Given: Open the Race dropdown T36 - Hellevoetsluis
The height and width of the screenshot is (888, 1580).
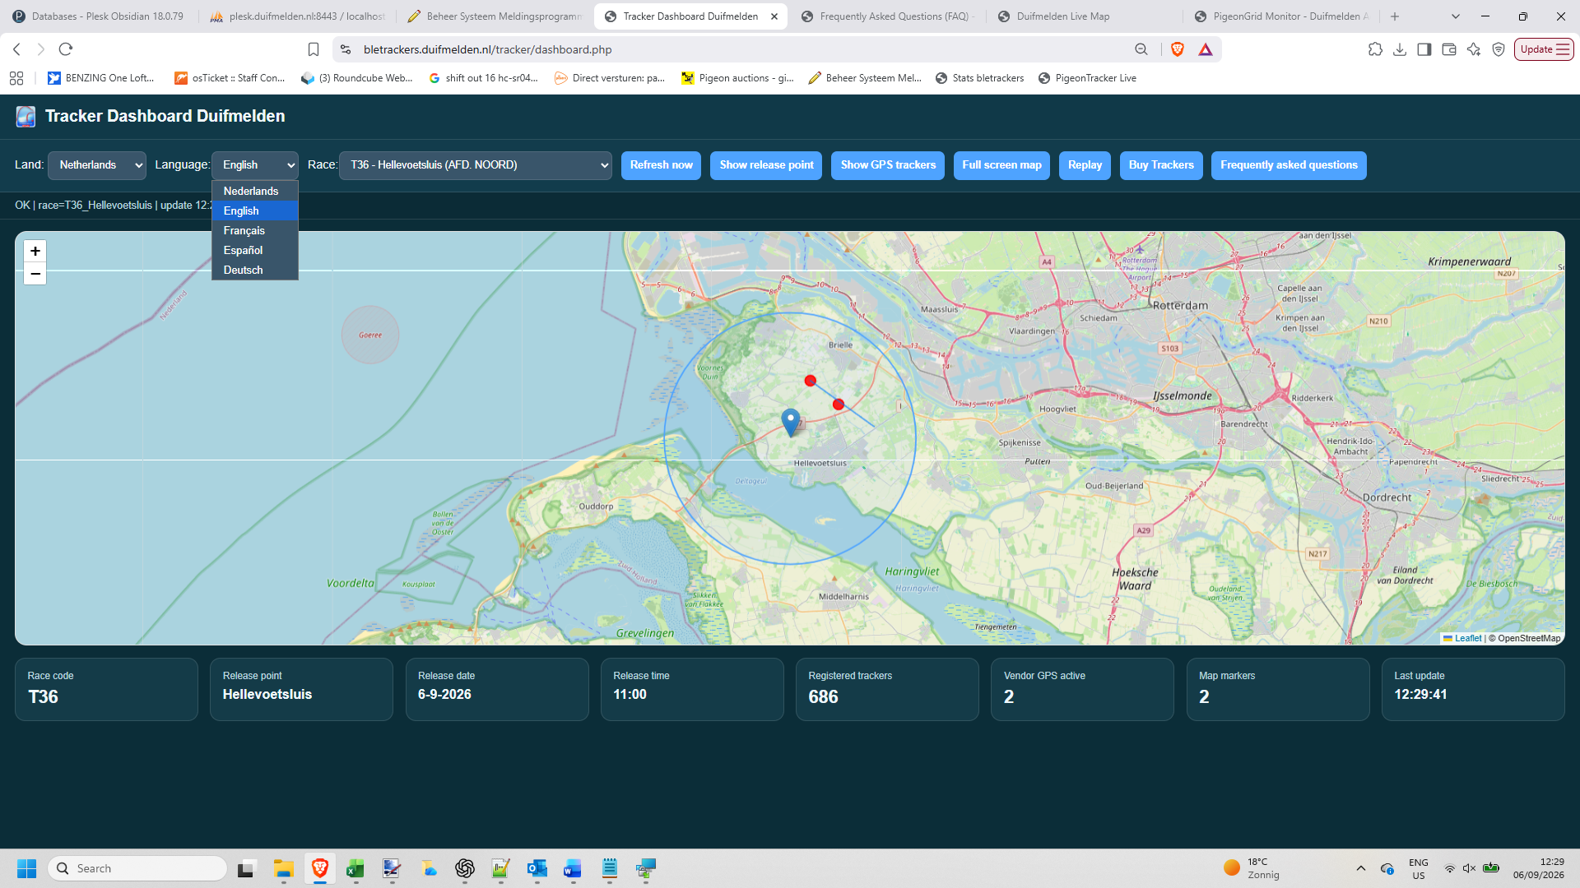Looking at the screenshot, I should pos(476,165).
